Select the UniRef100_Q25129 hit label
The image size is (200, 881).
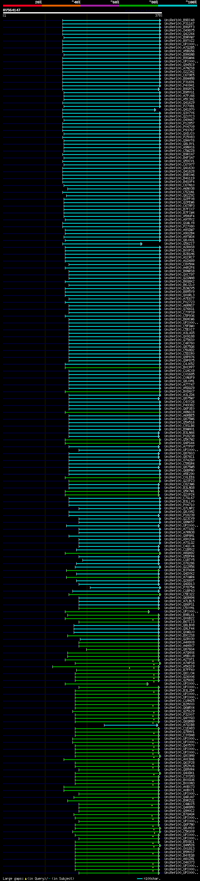179,711
